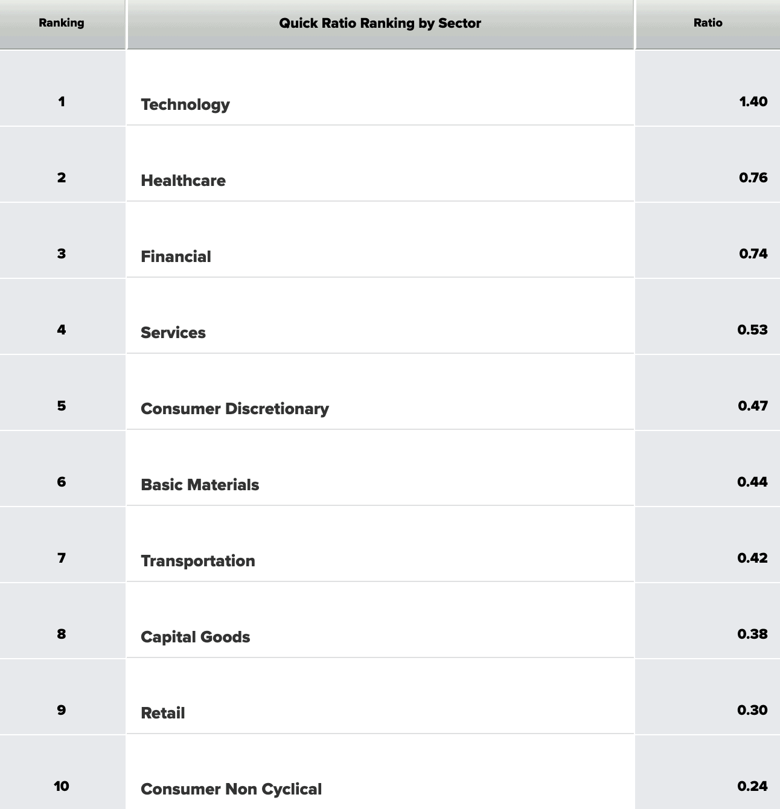Click the Technology sector link
Viewport: 780px width, 809px height.
[x=185, y=104]
